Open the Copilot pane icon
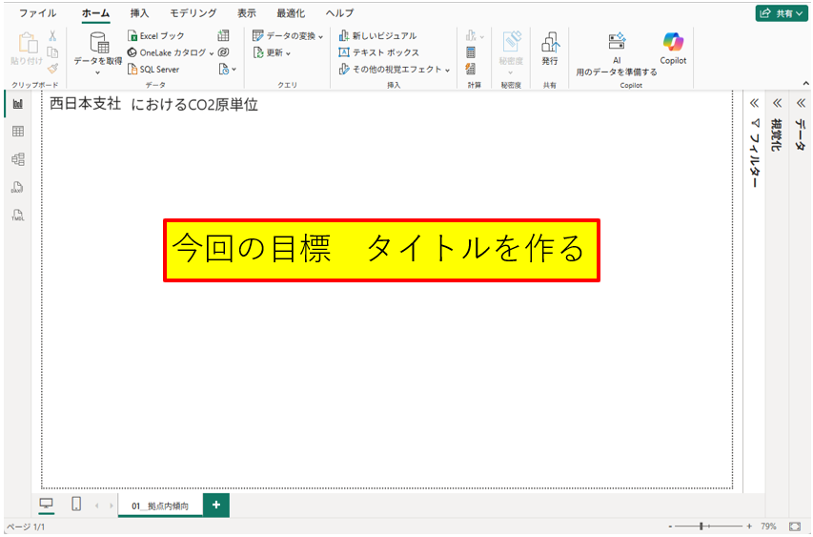813x537 pixels. click(x=673, y=42)
